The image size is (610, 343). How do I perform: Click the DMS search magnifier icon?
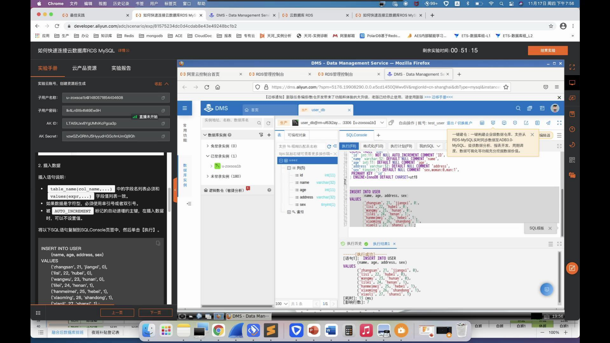click(x=518, y=108)
